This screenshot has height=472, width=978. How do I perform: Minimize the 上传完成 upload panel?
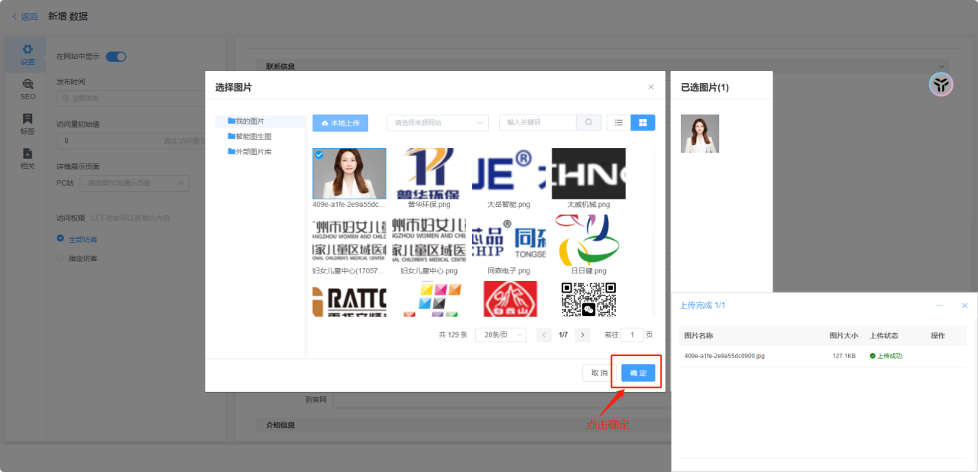click(939, 306)
